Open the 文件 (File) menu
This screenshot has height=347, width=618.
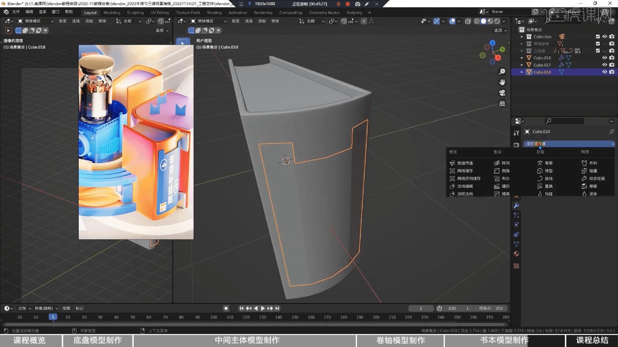[x=16, y=12]
